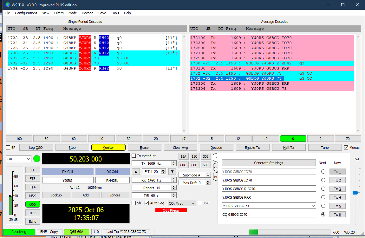The height and width of the screenshot is (238, 365).
Task: Select the 6 meter band button
Action: pyautogui.click(x=293, y=139)
